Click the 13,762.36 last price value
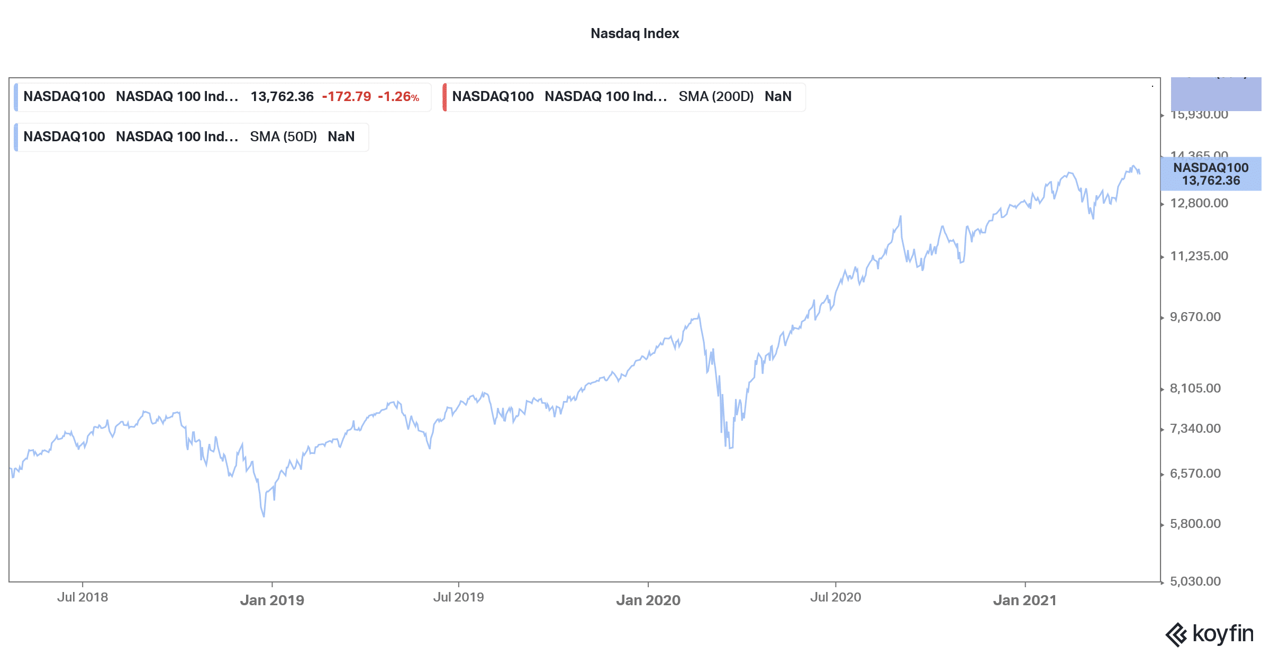Screen dimensions: 1270x656 (282, 96)
